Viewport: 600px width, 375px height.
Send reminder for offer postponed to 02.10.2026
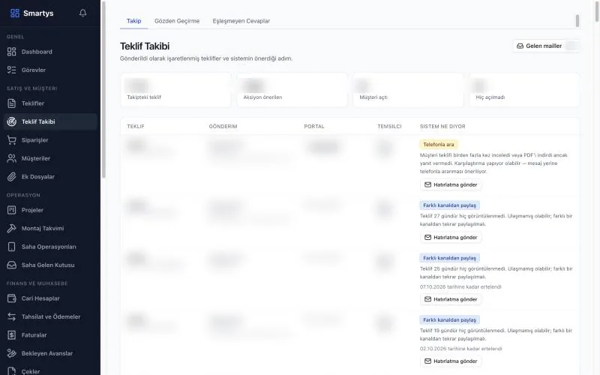[451, 361]
